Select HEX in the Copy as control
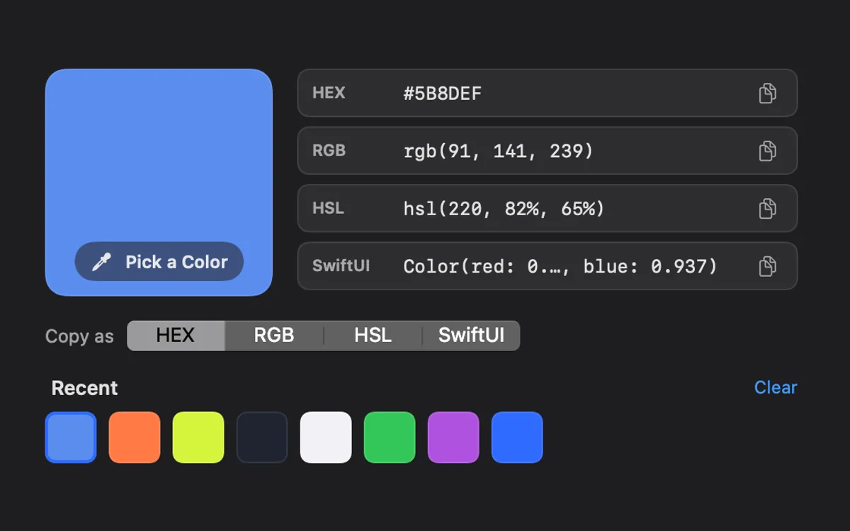 click(x=176, y=336)
